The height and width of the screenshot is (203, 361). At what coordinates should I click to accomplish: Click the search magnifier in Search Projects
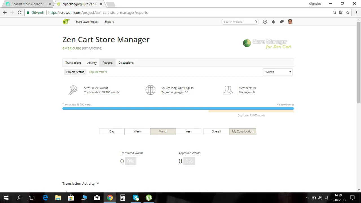pyautogui.click(x=256, y=22)
